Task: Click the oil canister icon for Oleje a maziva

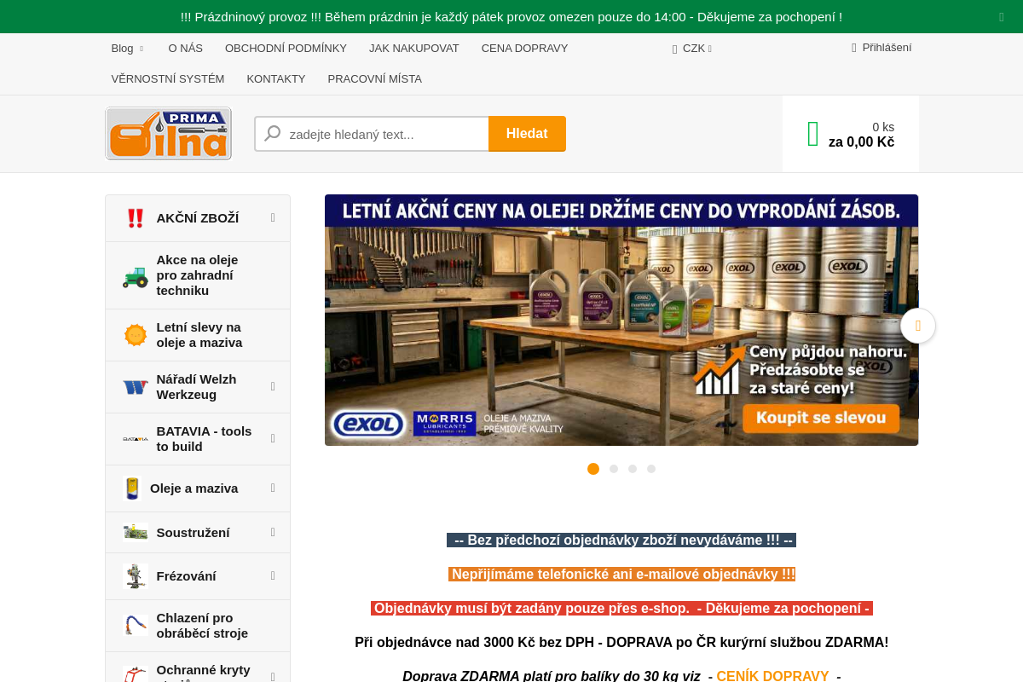Action: pos(132,488)
